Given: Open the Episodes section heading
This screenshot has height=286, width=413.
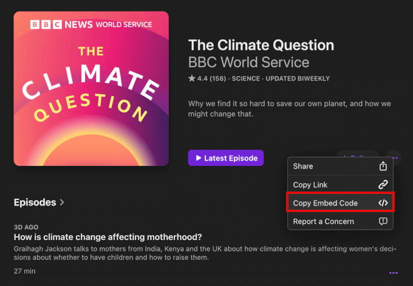Looking at the screenshot, I should pos(35,202).
